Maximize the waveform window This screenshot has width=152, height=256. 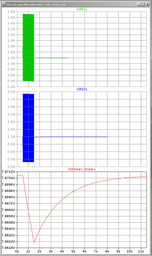click(143, 5)
